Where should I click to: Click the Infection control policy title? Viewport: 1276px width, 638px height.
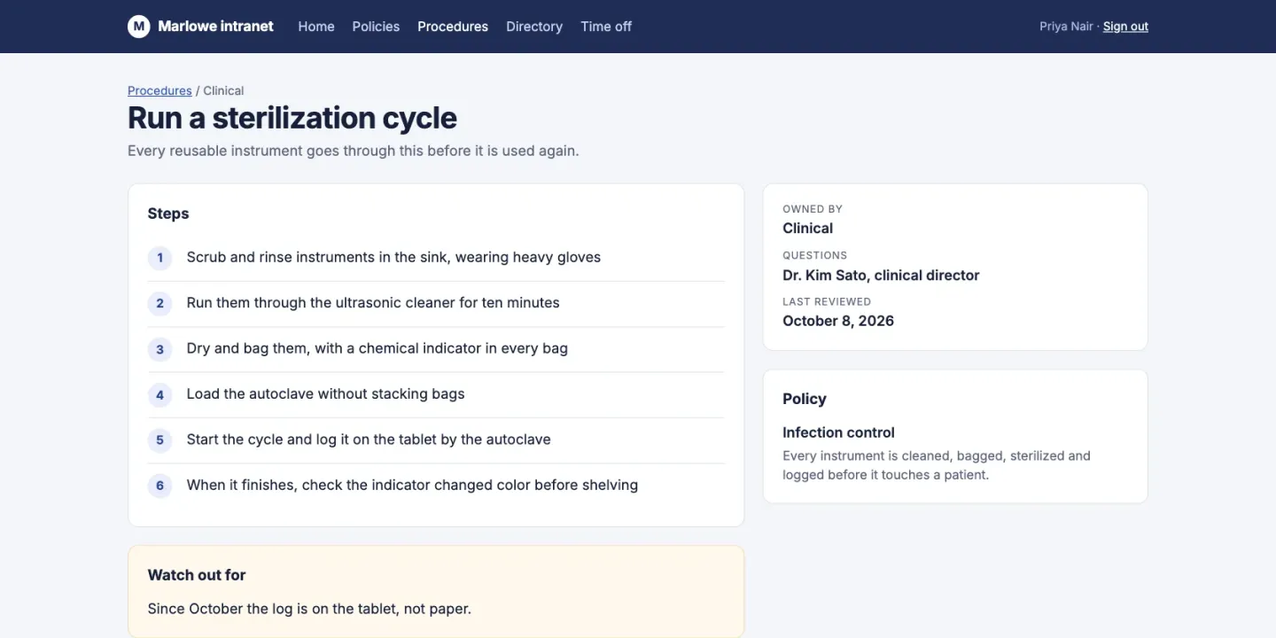(x=838, y=432)
